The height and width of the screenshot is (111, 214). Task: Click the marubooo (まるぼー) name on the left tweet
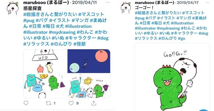pos(46,2)
